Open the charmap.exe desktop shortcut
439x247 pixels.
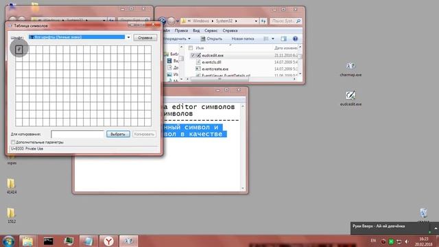click(351, 69)
